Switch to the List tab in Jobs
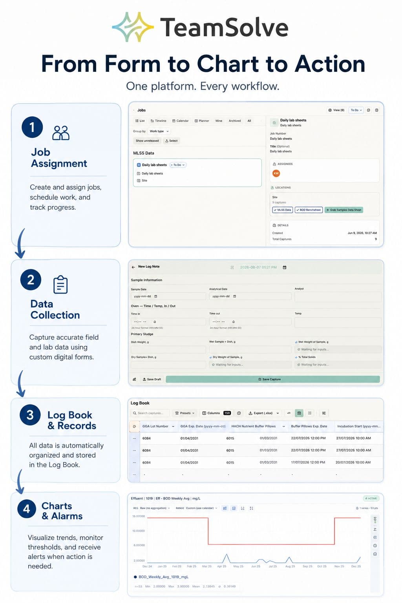This screenshot has height=603, width=402. click(x=140, y=121)
